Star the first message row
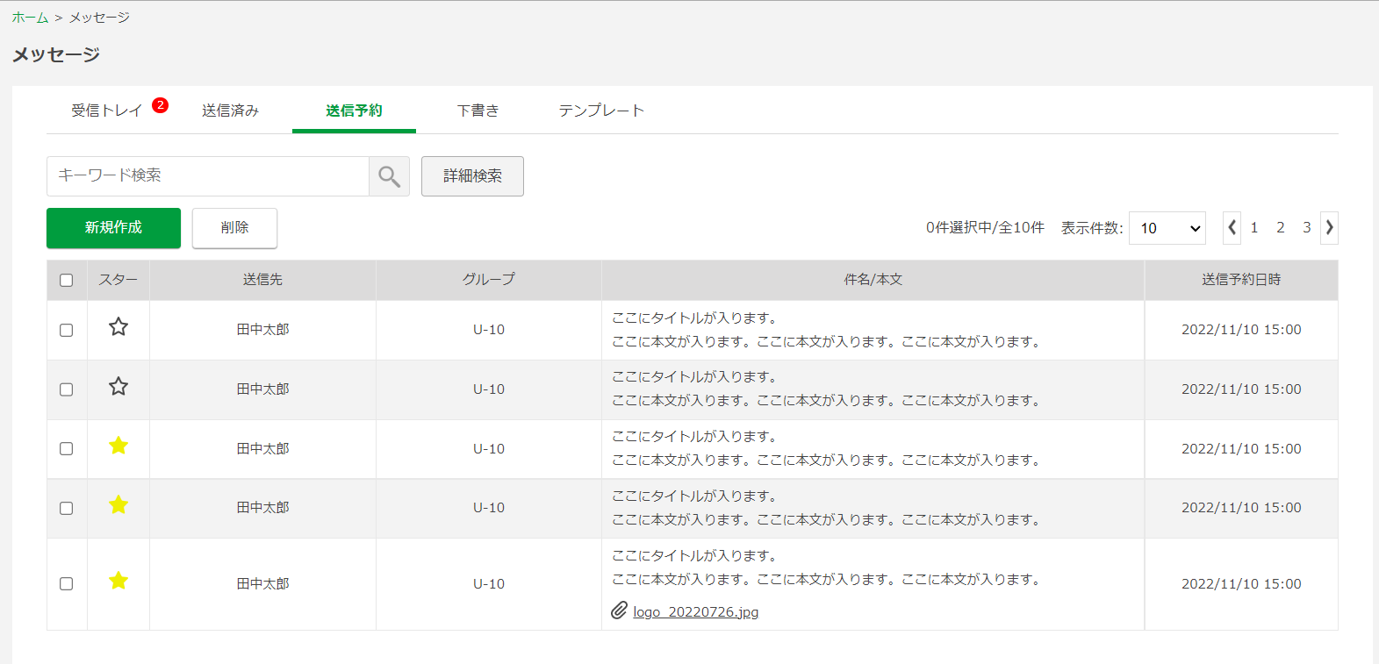 click(x=119, y=327)
